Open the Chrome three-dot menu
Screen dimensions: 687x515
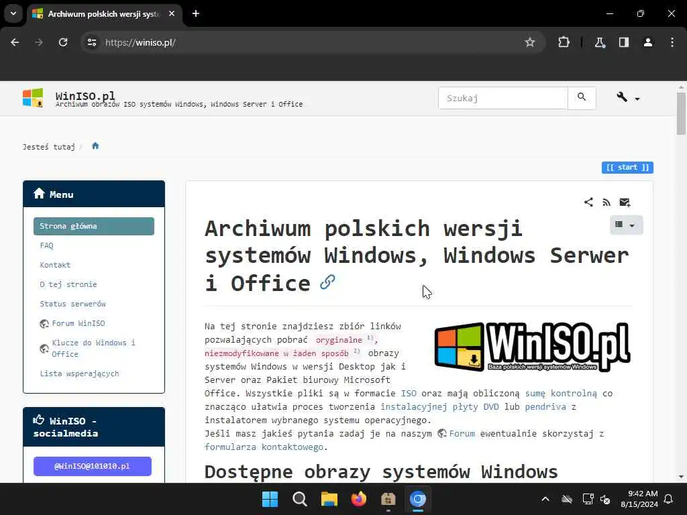point(672,42)
